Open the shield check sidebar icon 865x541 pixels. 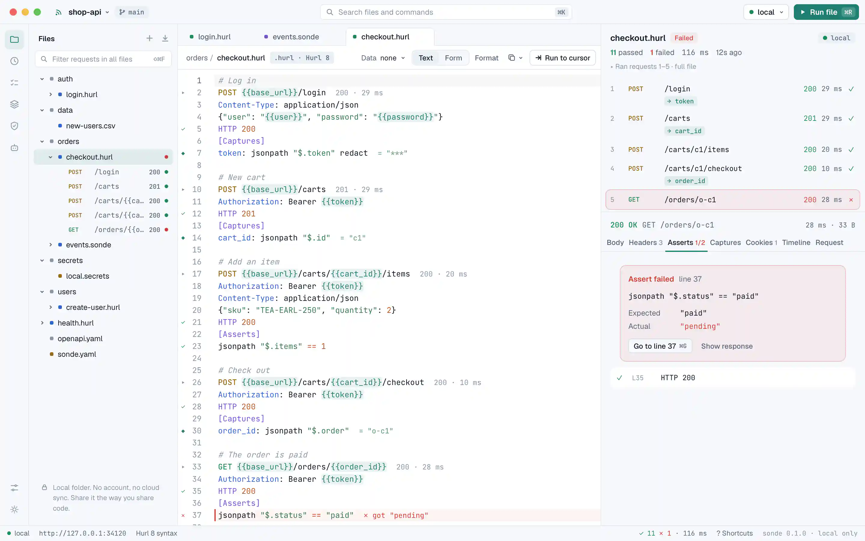point(14,126)
